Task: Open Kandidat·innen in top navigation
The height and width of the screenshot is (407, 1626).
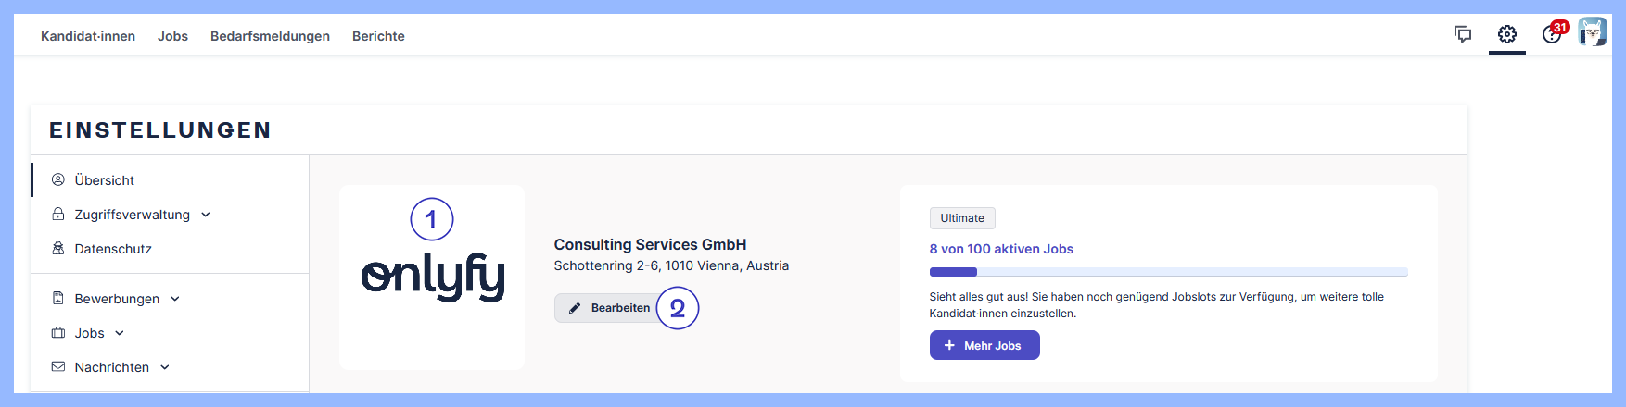Action: (88, 36)
